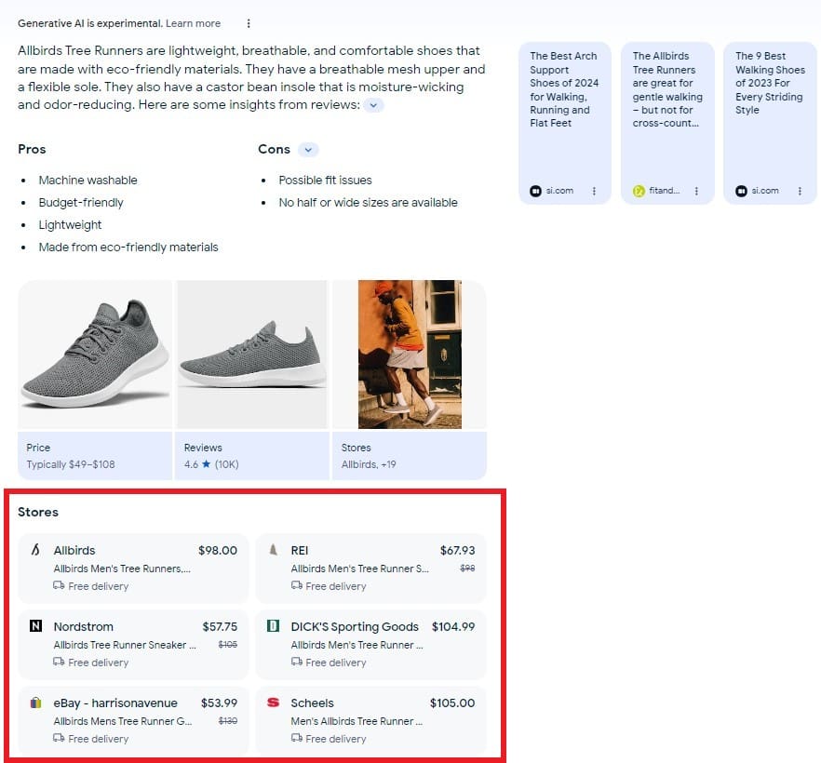This screenshot has height=763, width=821.
Task: Click 'Men's Allbirds Tree Runner ...' product name
Action: click(x=357, y=722)
